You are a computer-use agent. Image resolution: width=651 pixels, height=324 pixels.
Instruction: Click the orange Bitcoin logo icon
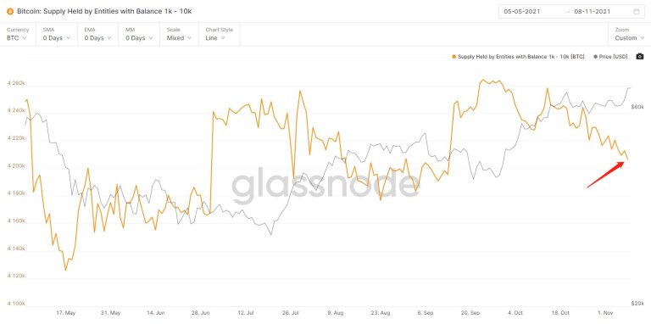point(10,11)
